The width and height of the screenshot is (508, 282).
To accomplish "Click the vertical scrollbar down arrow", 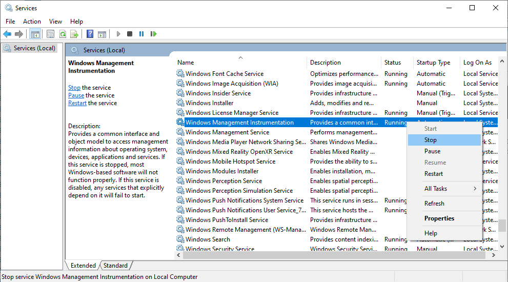I will tap(502, 246).
